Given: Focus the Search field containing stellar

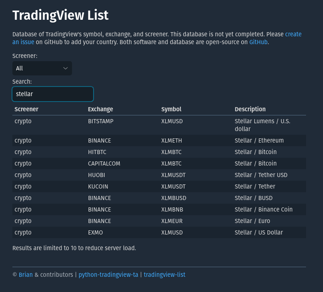Looking at the screenshot, I should [53, 94].
